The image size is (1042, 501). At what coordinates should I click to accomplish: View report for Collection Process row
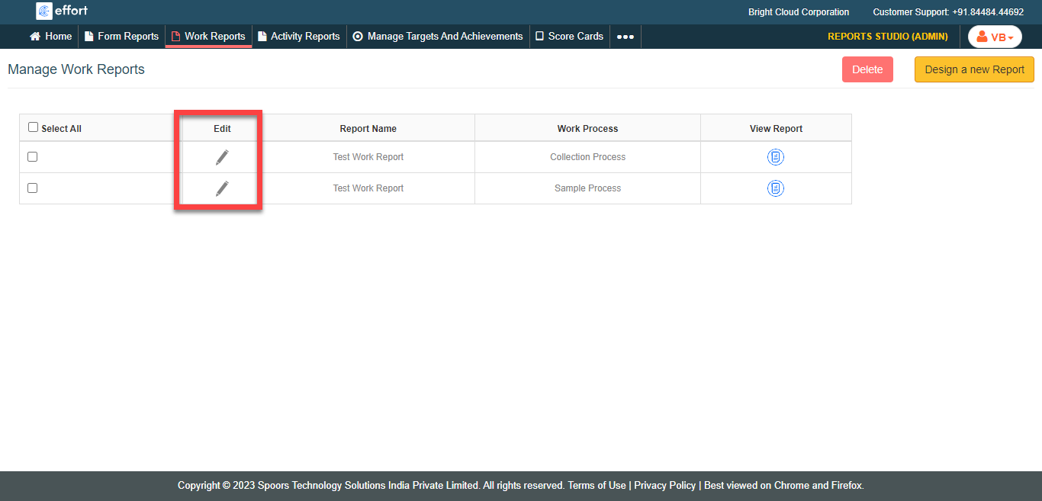point(775,157)
